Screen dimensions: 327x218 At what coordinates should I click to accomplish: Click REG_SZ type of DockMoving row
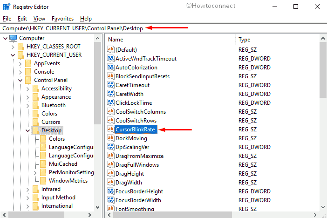pyautogui.click(x=247, y=138)
